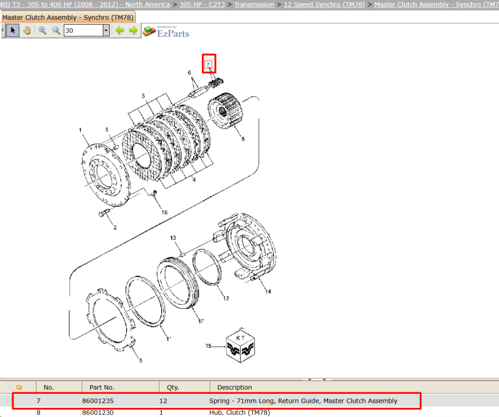Select the Spring - 71mm Long description
This screenshot has height=417, width=499.
[303, 401]
